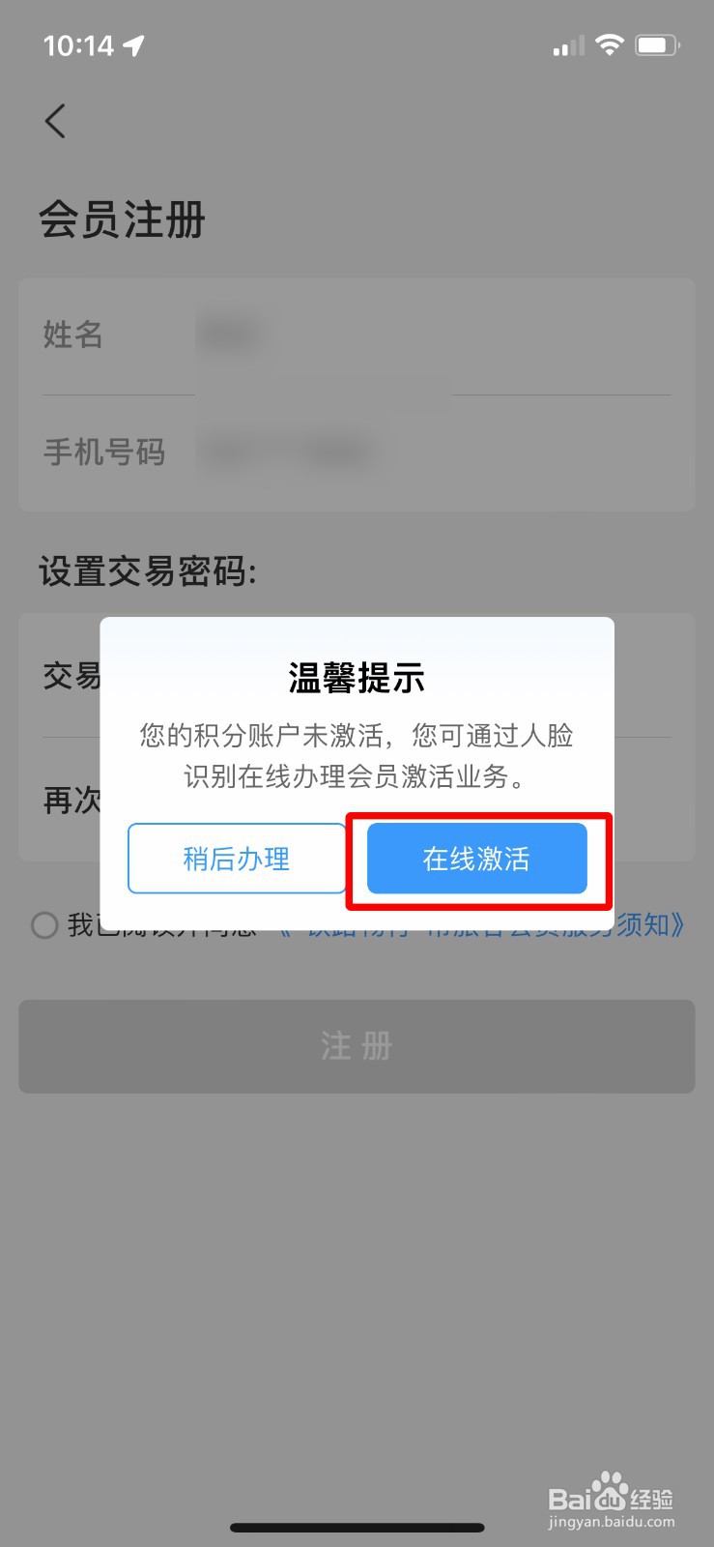Tap the 温馨提示 dialog title
Viewport: 714px width, 1547px height.
pyautogui.click(x=357, y=679)
